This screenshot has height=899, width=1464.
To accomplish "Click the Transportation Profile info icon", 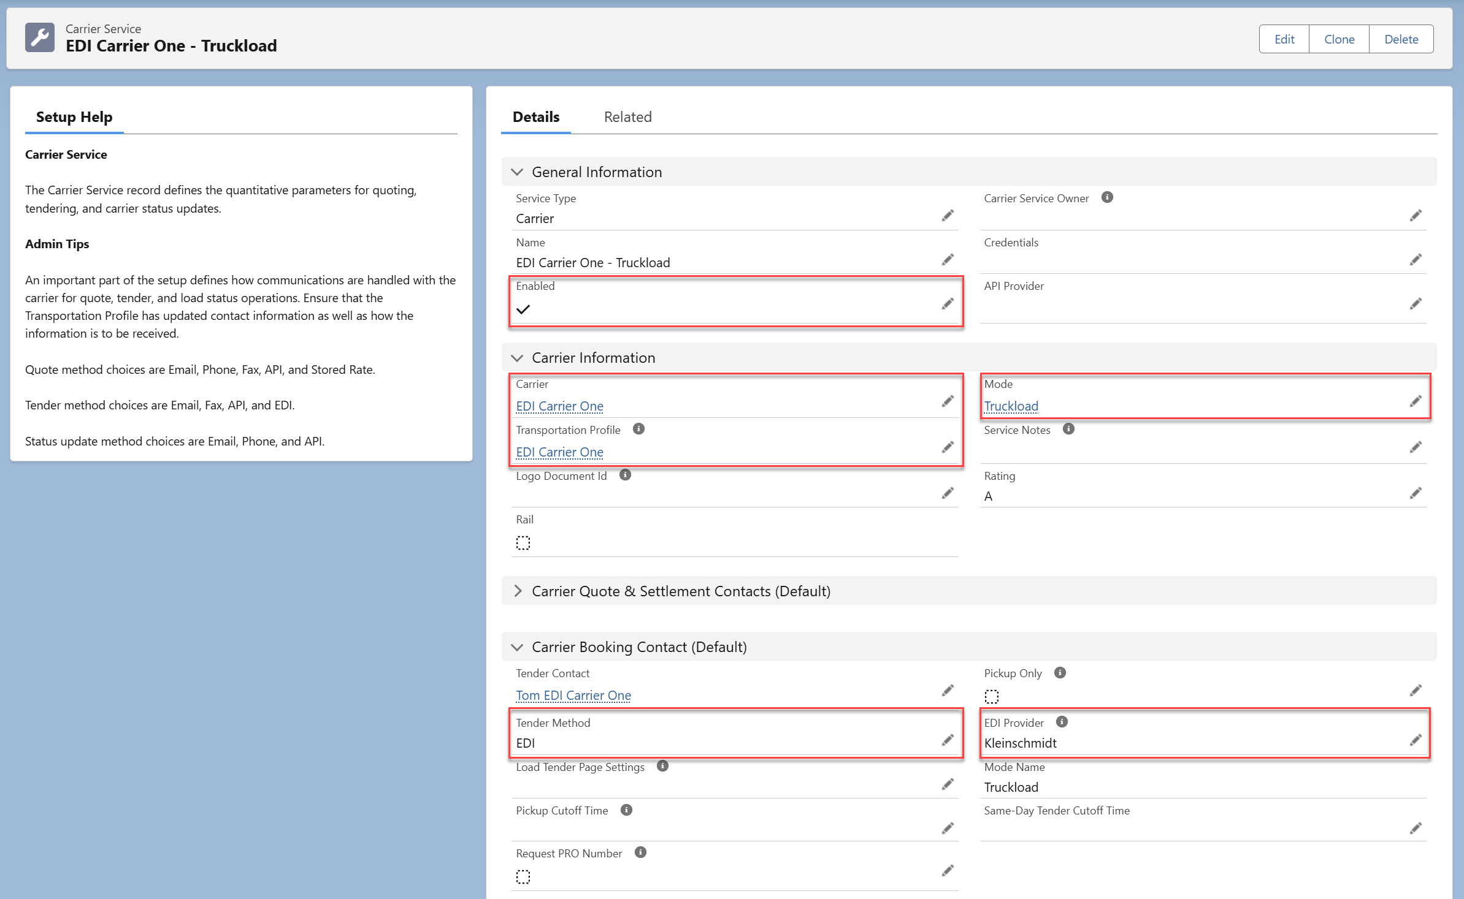I will click(638, 429).
